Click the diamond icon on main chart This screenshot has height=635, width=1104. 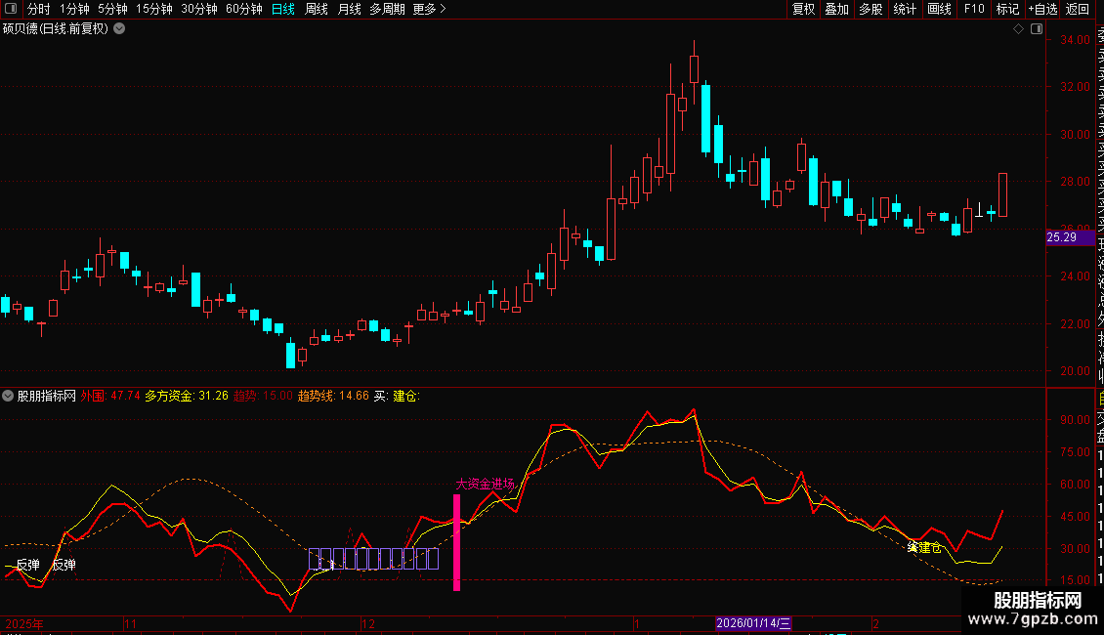(x=1018, y=29)
